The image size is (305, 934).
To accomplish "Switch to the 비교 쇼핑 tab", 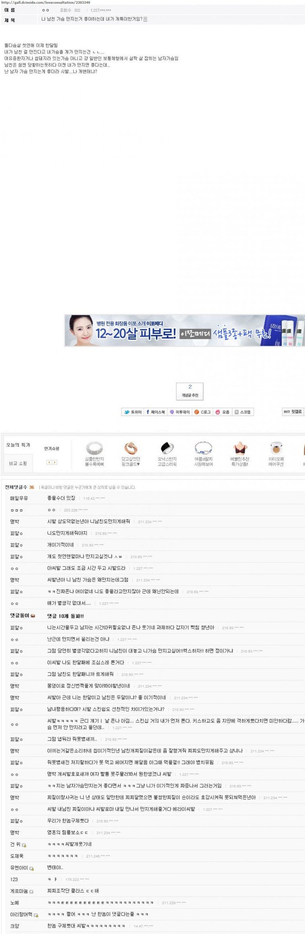I will point(18,463).
